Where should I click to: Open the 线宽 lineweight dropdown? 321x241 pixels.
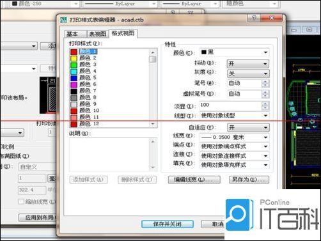coord(234,137)
